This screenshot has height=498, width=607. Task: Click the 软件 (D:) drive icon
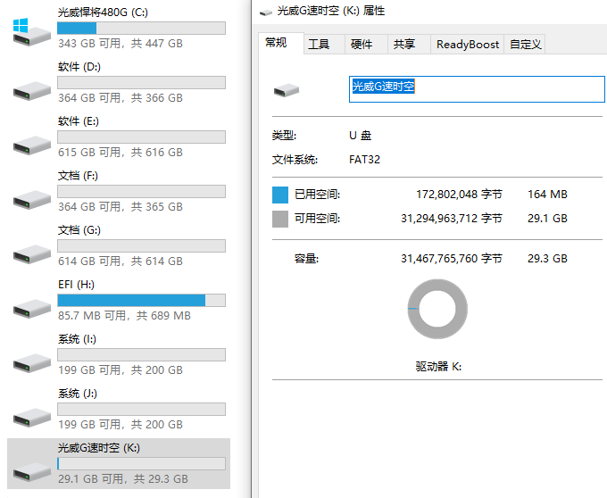[x=32, y=90]
